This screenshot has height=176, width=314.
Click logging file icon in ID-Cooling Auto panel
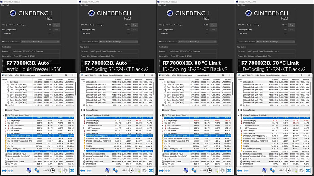coord(138,171)
